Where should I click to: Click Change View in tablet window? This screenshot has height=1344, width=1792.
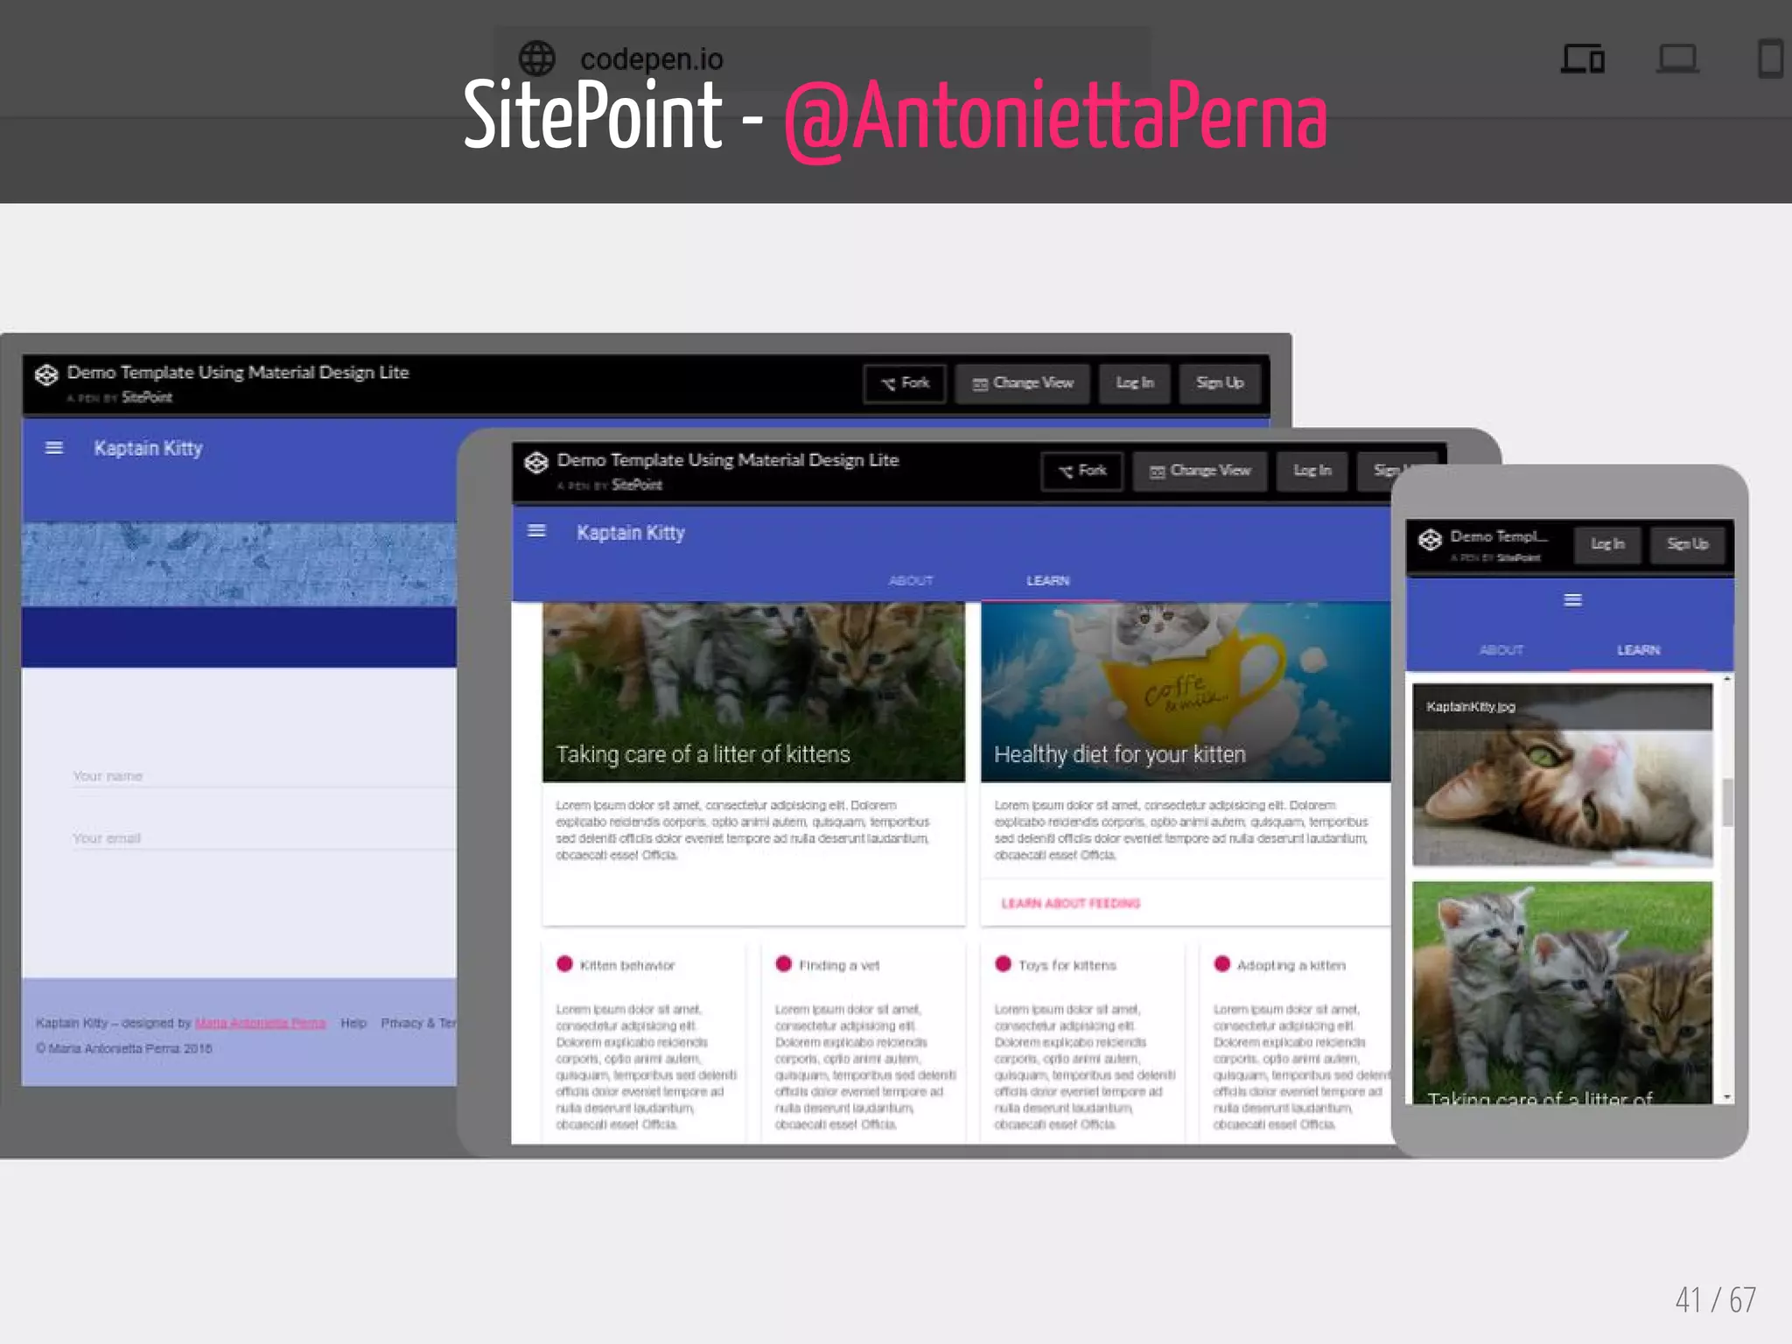click(x=1200, y=471)
